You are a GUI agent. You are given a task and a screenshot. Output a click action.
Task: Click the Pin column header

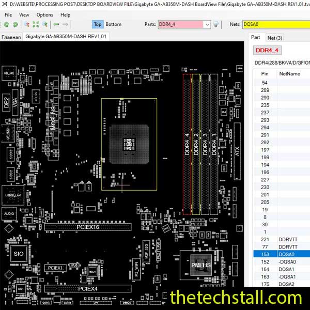coord(265,74)
